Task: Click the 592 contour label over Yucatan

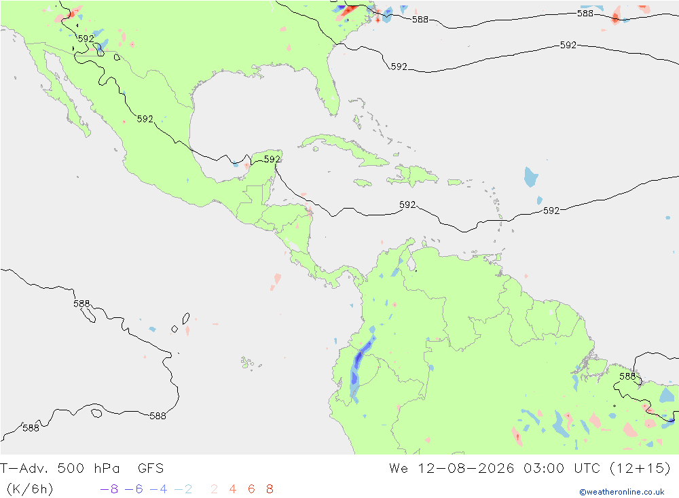Action: (272, 159)
